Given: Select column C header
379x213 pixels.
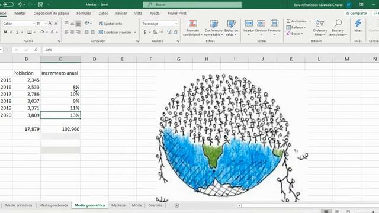Looking at the screenshot, I should (60, 59).
